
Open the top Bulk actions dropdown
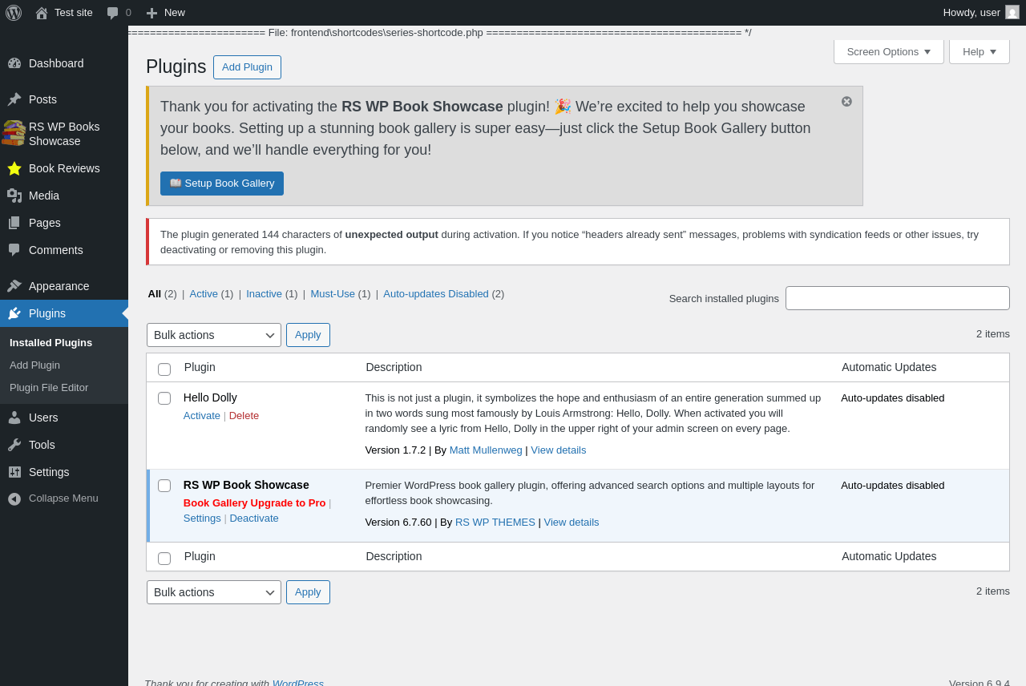point(214,335)
